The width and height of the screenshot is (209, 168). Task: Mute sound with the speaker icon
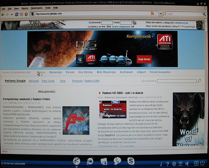coord(187,163)
